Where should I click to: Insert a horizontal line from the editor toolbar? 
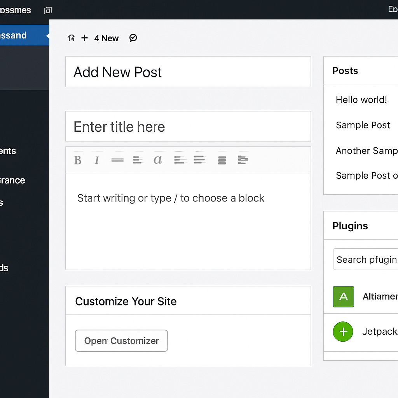pyautogui.click(x=117, y=160)
